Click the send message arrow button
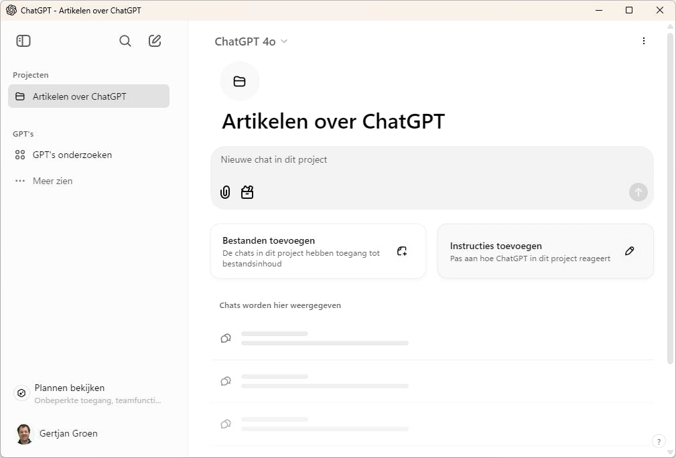 638,193
